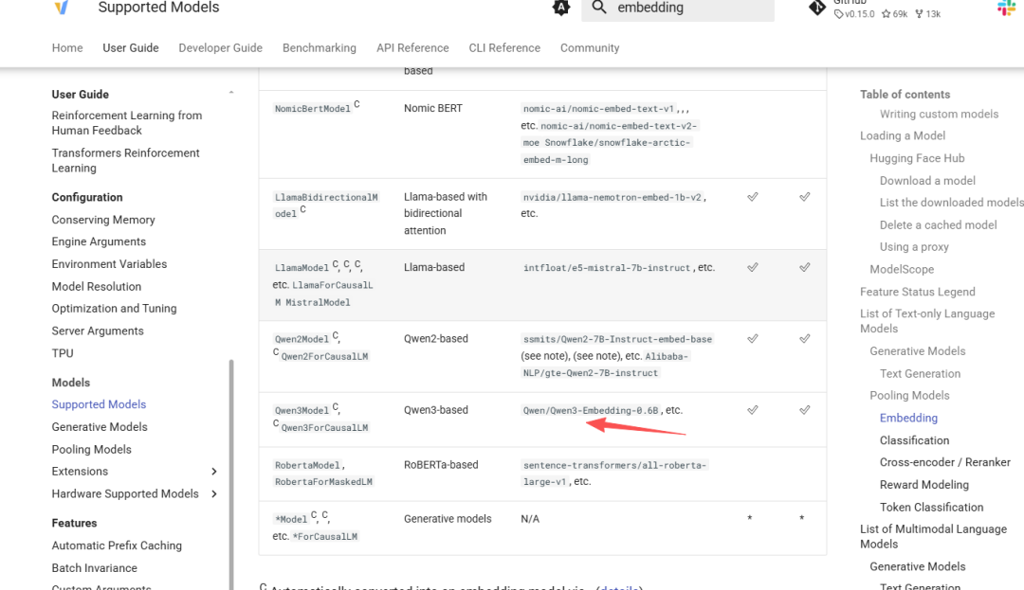Open the Community tab
This screenshot has height=590, width=1024.
click(x=590, y=47)
